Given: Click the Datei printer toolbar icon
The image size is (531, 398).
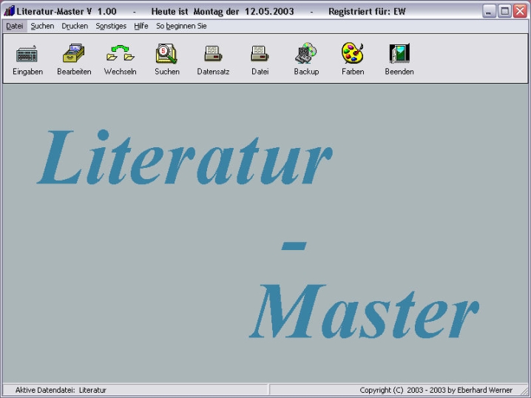Looking at the screenshot, I should coord(260,54).
